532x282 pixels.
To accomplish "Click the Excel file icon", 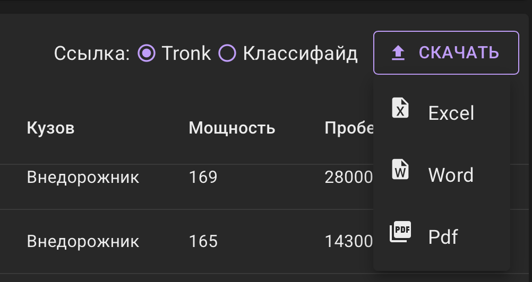I will 400,108.
